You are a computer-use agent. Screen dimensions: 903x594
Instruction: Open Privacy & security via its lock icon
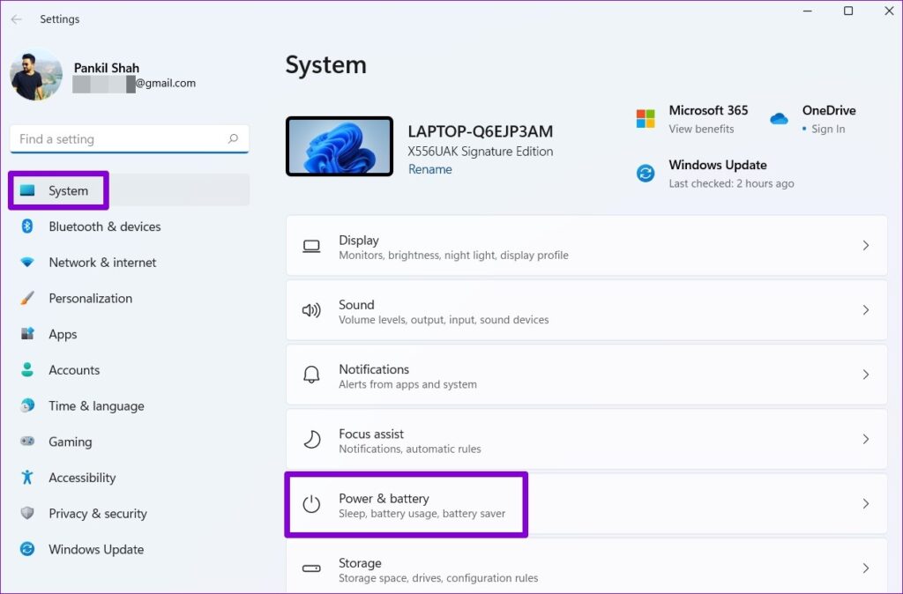tap(24, 514)
